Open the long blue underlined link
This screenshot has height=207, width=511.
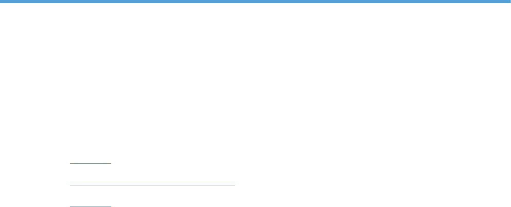152,185
